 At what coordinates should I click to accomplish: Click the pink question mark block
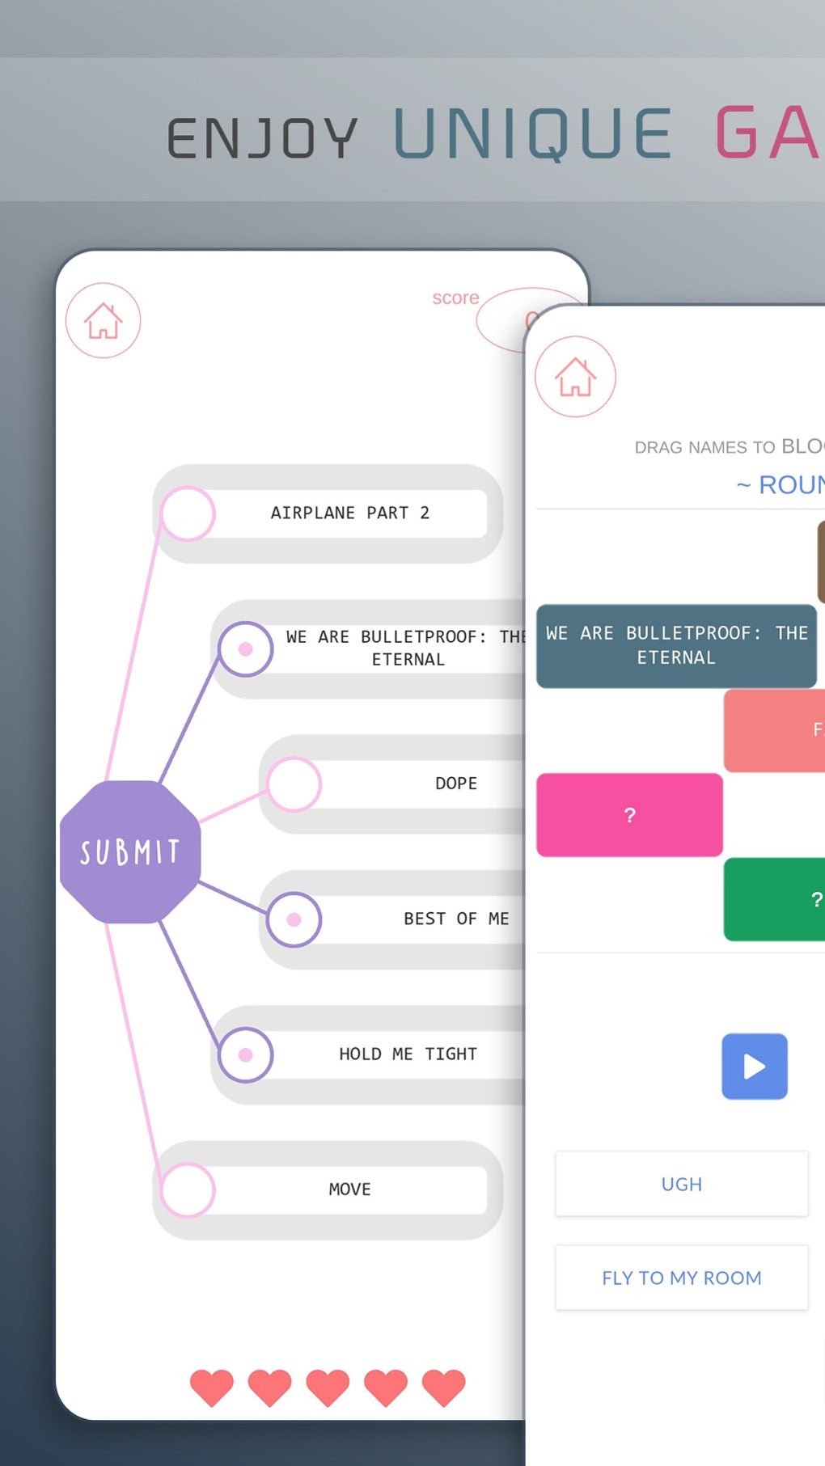pos(629,815)
